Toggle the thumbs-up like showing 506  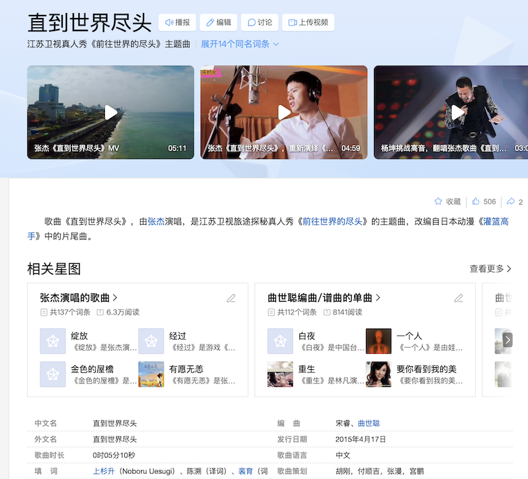coord(475,201)
